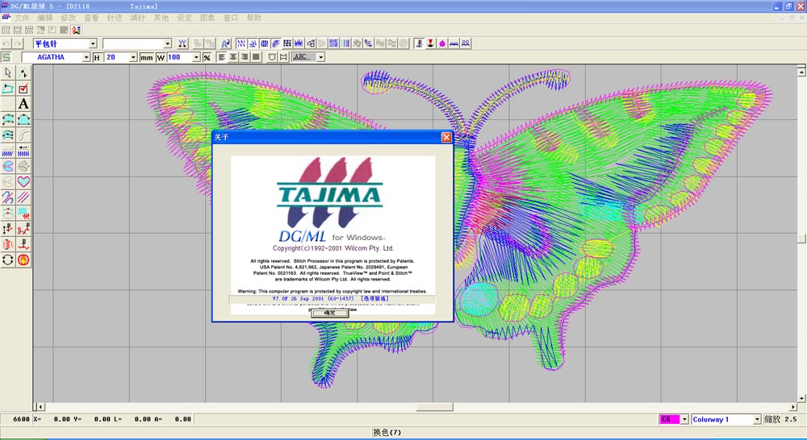Screen dimensions: 807x440
Task: Open the Colorway 1 dropdown
Action: (757, 419)
